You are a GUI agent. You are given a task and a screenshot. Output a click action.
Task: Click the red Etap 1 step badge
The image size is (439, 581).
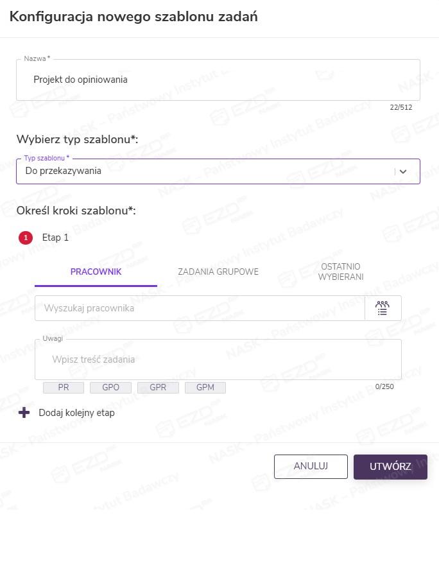pos(26,238)
